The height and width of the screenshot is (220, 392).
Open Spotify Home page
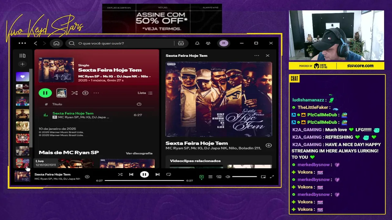(56, 43)
